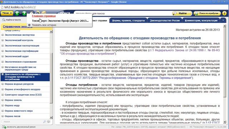Expand the Охрана водных ресурсов node
Image resolution: width=229 pixels, height=129 pixels.
point(3,84)
